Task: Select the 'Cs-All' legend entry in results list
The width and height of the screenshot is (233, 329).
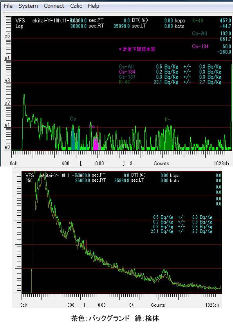Action: 126,67
